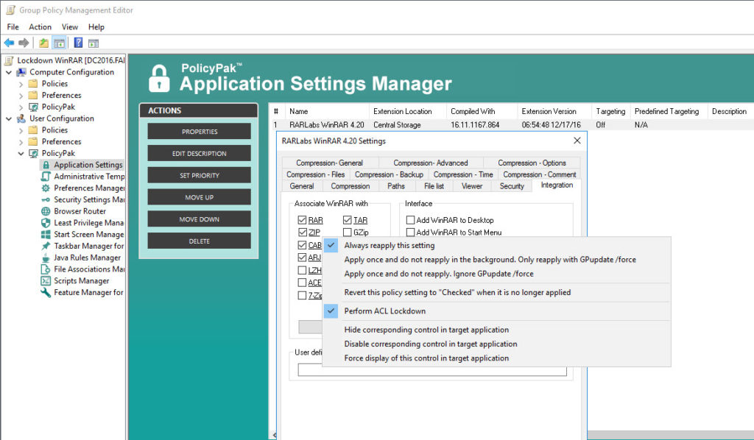Expand PolicyPak under Computer Configuration
Screen dimensions: 754x440
(21, 107)
